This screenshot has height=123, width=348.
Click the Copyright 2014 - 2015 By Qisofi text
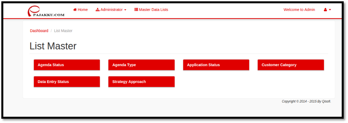[307, 101]
